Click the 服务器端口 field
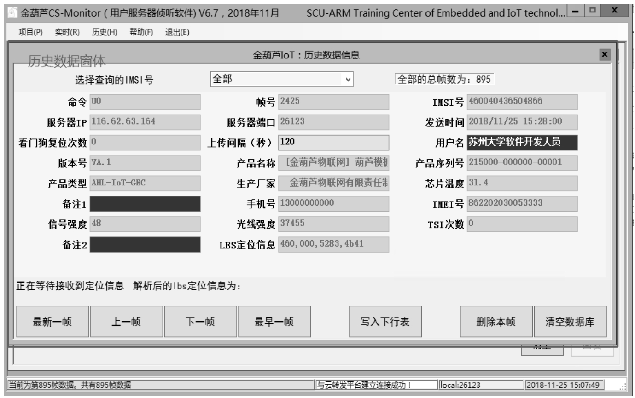The image size is (635, 398). click(334, 122)
